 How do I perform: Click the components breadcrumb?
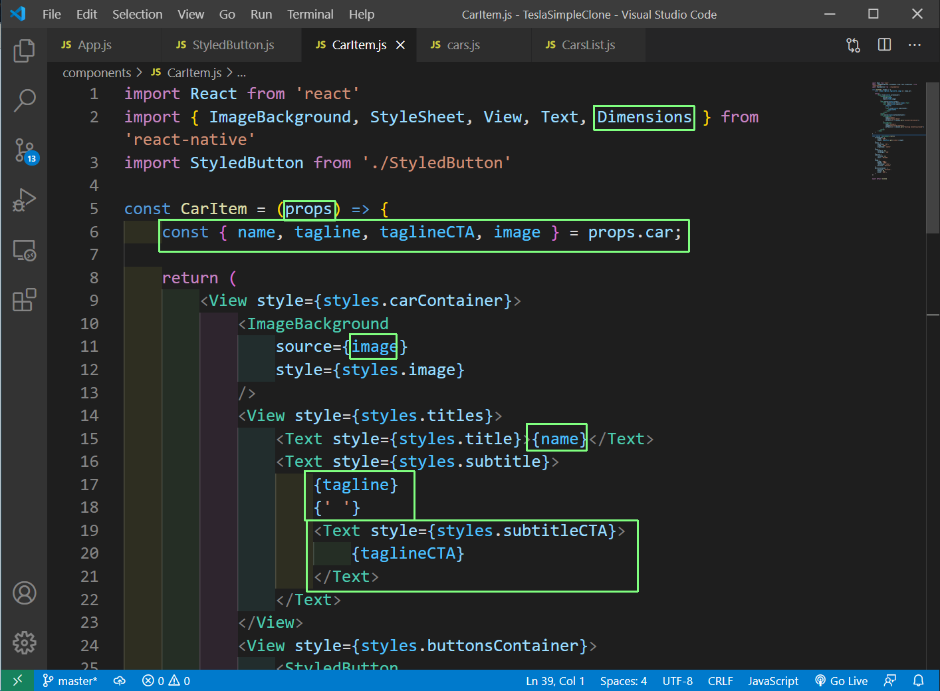point(97,72)
